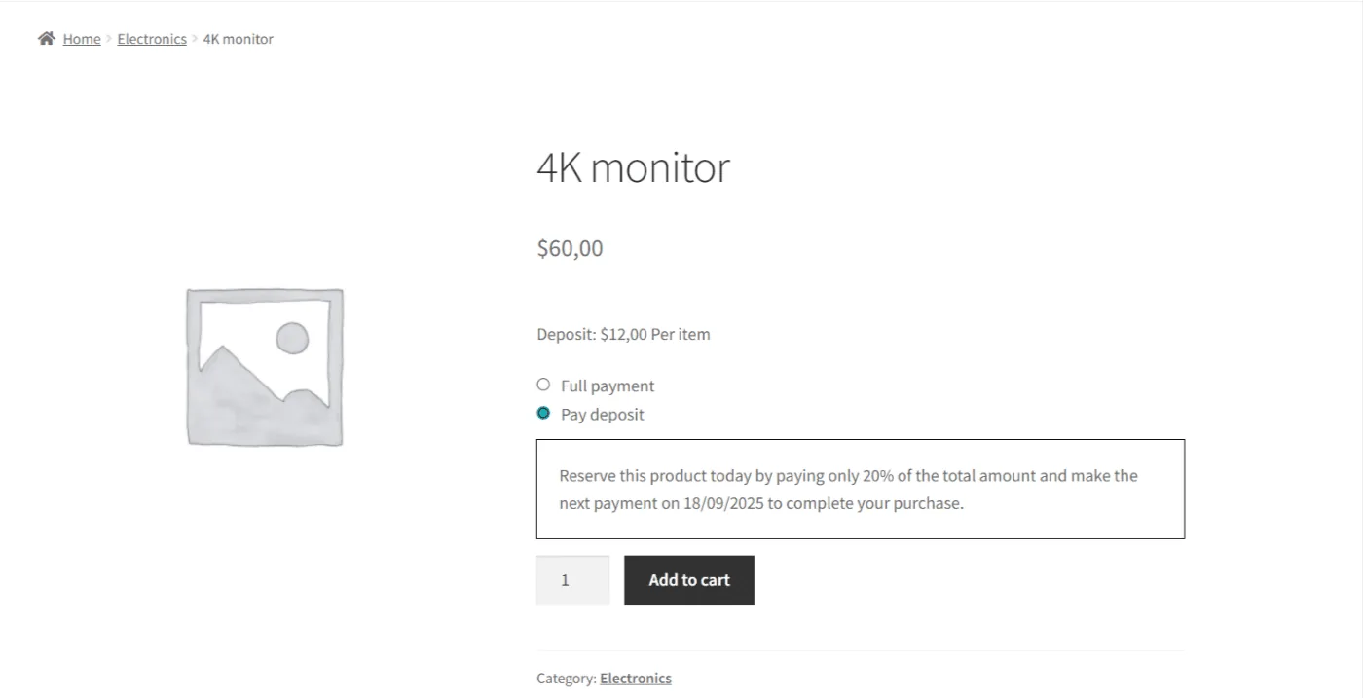Select the Pay deposit radio button
The image size is (1363, 698).
coord(543,413)
